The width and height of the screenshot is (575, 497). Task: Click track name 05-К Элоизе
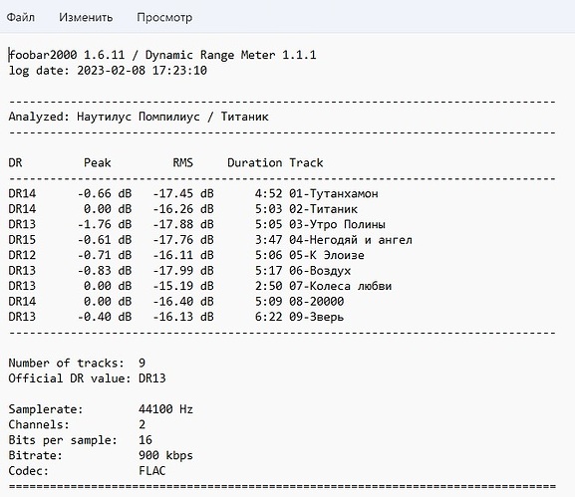(x=327, y=255)
